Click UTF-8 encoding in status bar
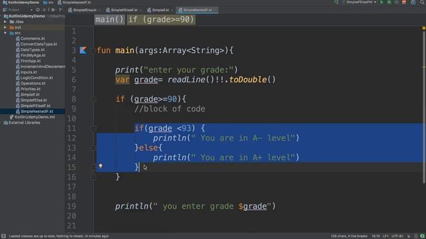Screen dimensions: 426x239 click(397, 236)
